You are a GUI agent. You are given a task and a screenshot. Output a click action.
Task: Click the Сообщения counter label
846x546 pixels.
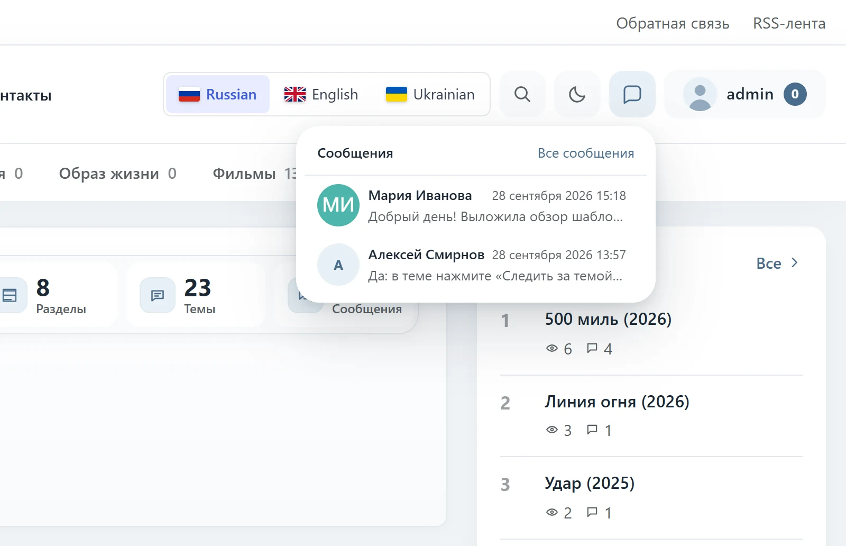367,309
